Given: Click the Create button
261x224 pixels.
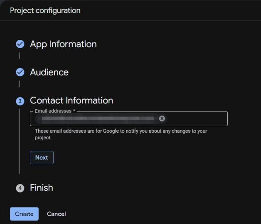Looking at the screenshot, I should (x=24, y=214).
